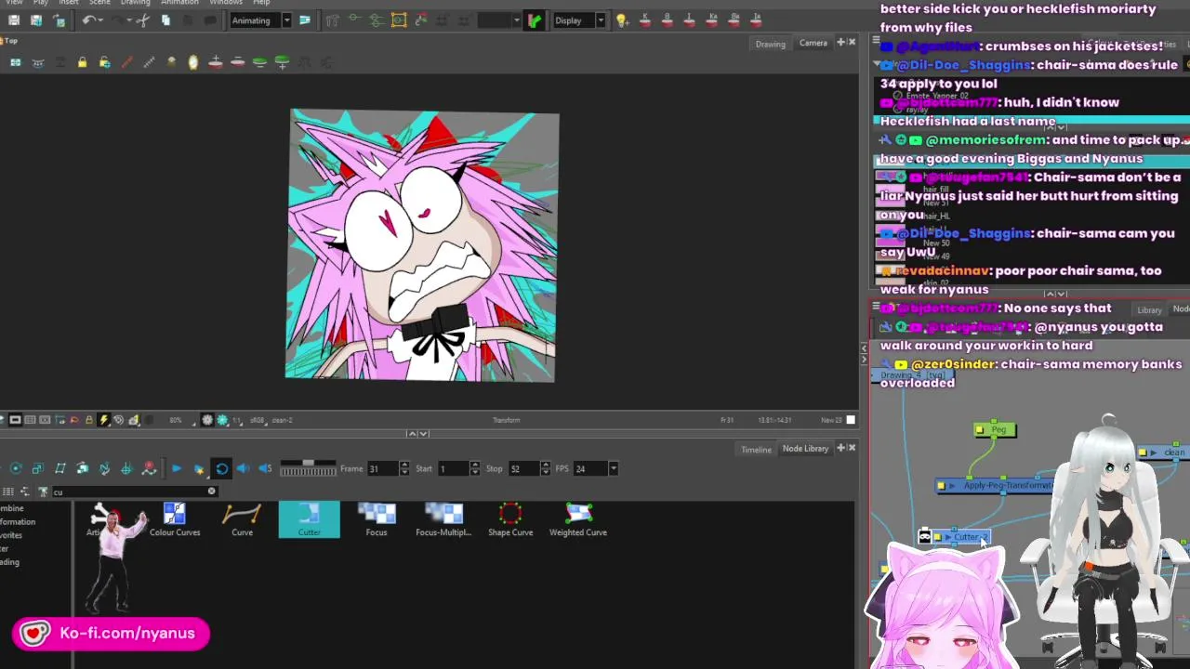
Task: Click the blue gear icon in camera status bar
Action: 222,420
